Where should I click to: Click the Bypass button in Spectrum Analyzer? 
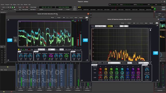151,23
